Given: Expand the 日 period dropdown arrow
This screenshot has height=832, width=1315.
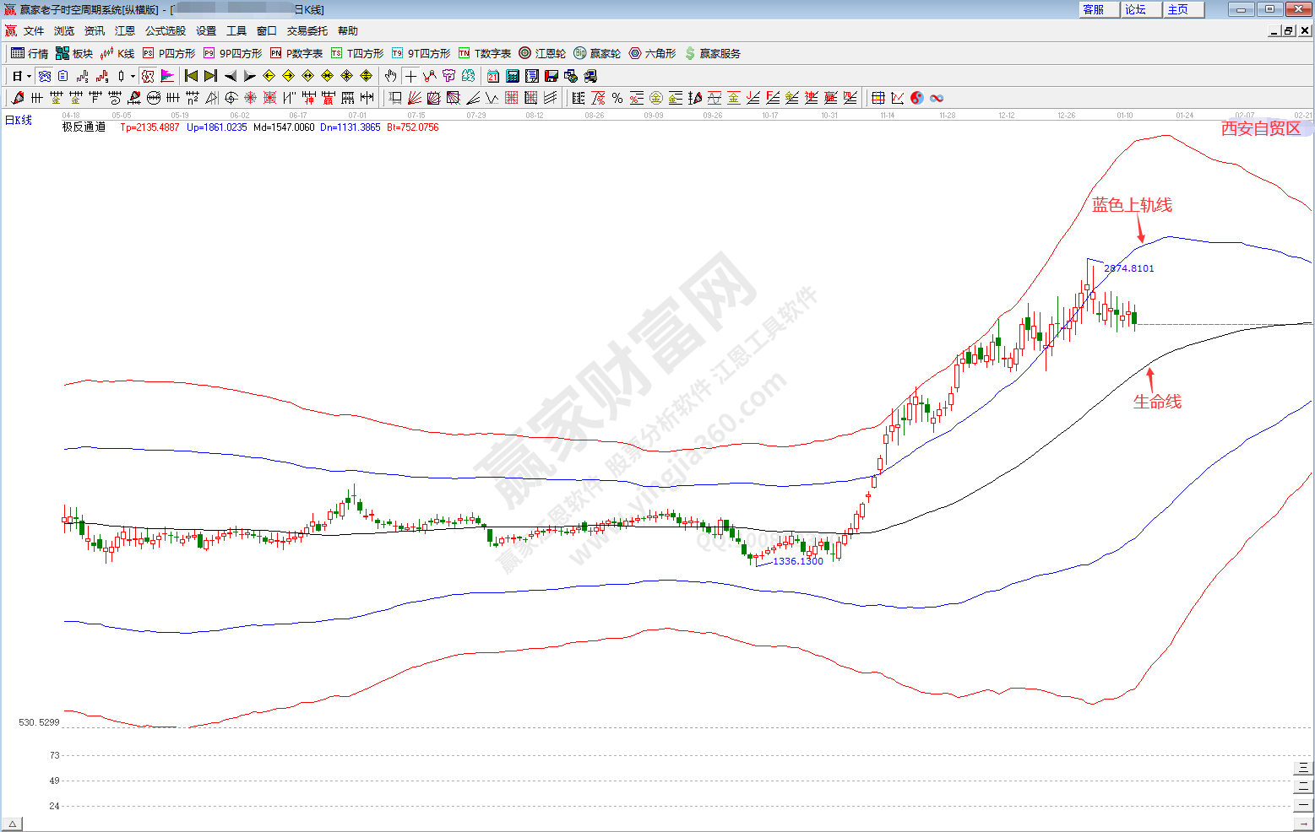Looking at the screenshot, I should tap(29, 76).
